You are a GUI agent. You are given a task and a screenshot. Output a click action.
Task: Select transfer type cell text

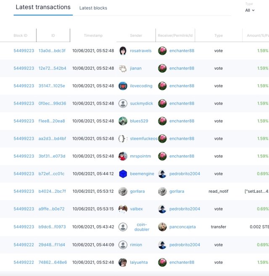[219, 227]
